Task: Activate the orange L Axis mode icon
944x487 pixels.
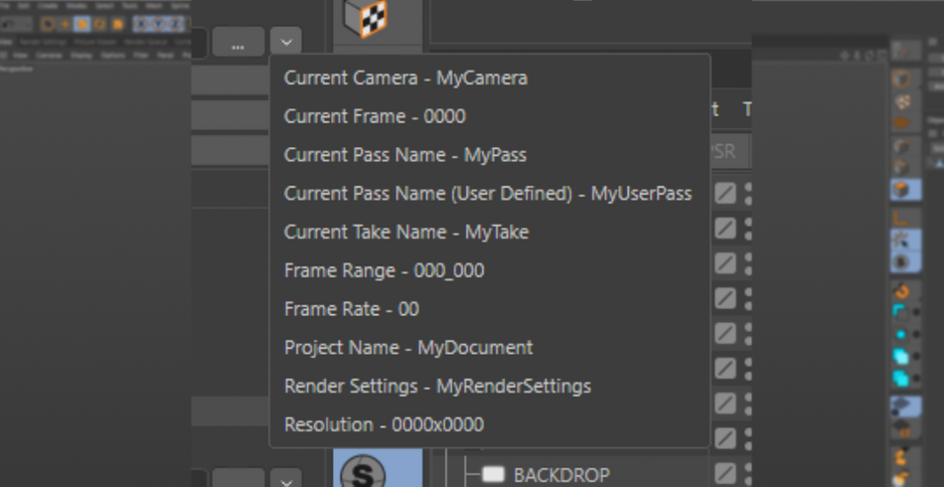Action: 902,218
